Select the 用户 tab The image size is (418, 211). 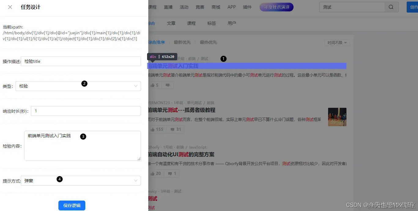click(231, 23)
